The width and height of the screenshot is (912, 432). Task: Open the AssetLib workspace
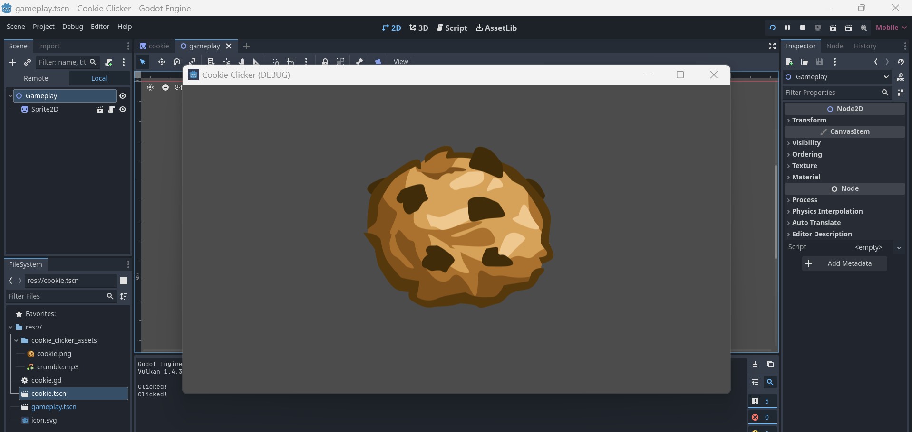pos(496,28)
